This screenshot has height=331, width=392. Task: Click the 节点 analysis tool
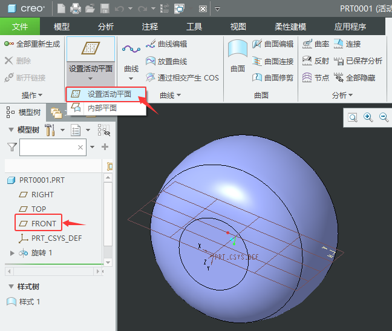pyautogui.click(x=316, y=77)
